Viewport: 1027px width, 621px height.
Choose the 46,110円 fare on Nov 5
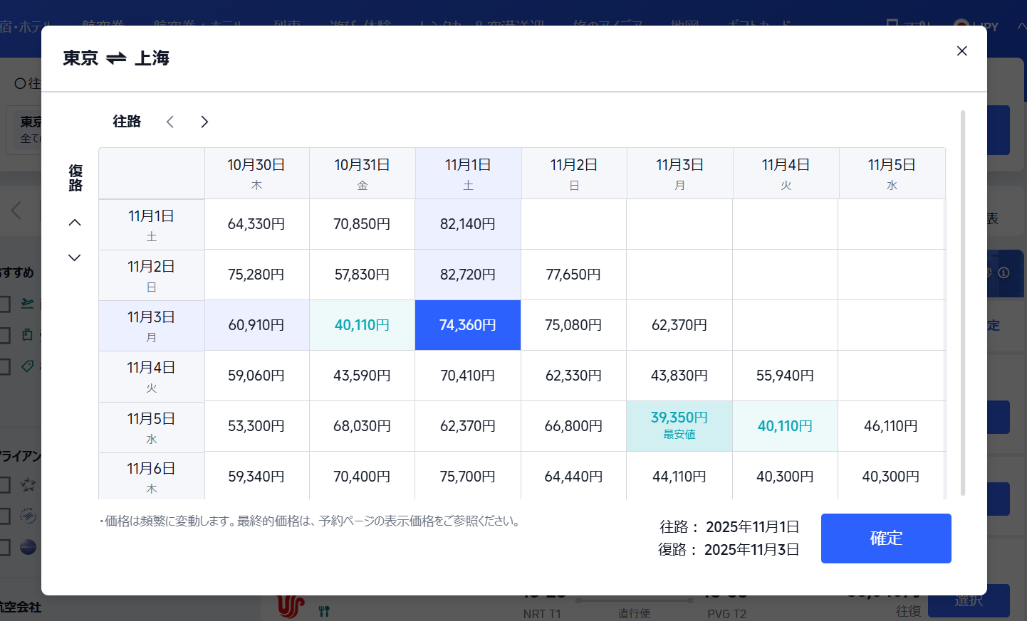890,426
